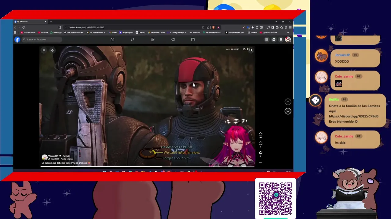The width and height of the screenshot is (391, 219).
Task: Open the Facebook dashboard chart tab
Action: pyautogui.click(x=152, y=40)
